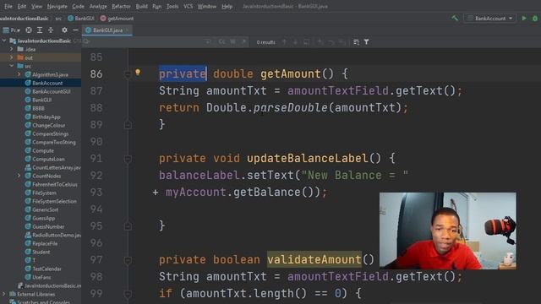Open Project panel settings gear
The height and width of the screenshot is (304, 541).
click(x=64, y=30)
